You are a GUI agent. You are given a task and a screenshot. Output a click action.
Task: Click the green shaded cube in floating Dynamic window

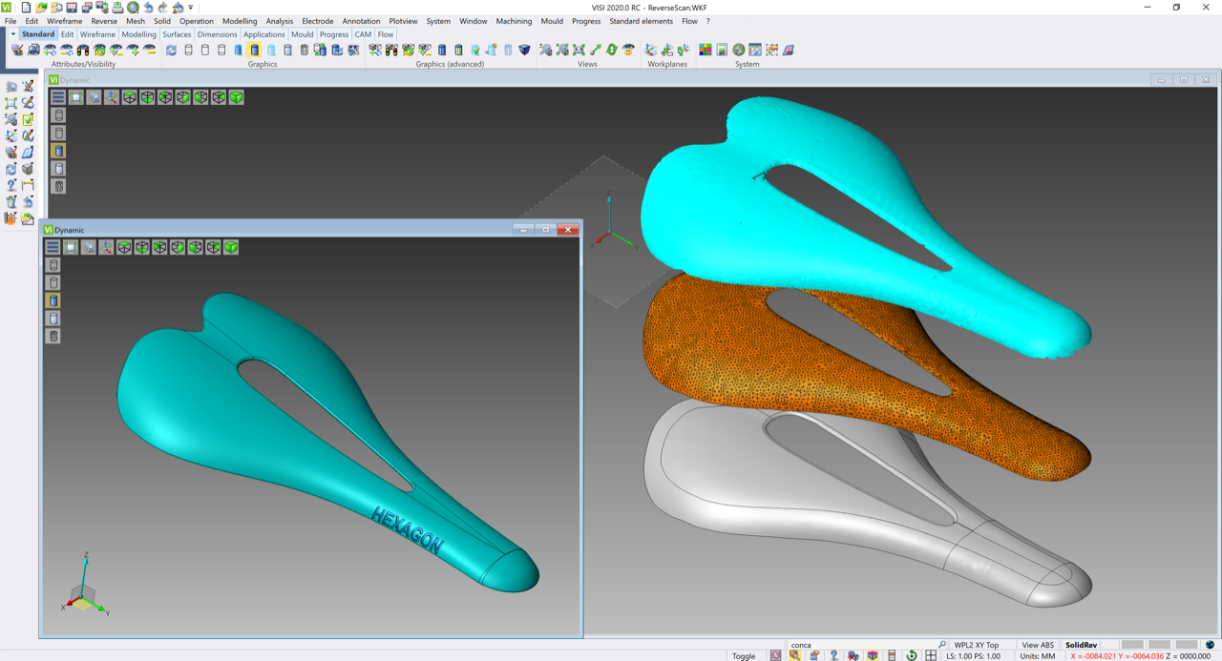[x=231, y=247]
